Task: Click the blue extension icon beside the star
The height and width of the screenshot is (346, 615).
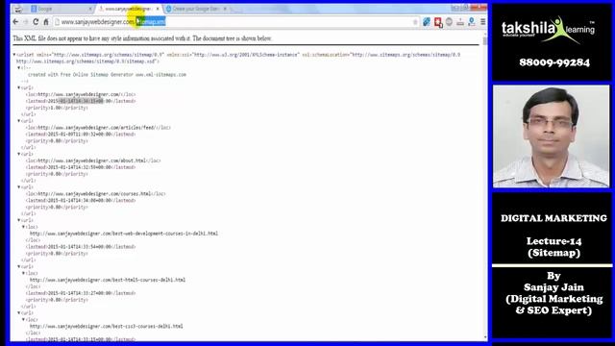Action: pyautogui.click(x=427, y=22)
